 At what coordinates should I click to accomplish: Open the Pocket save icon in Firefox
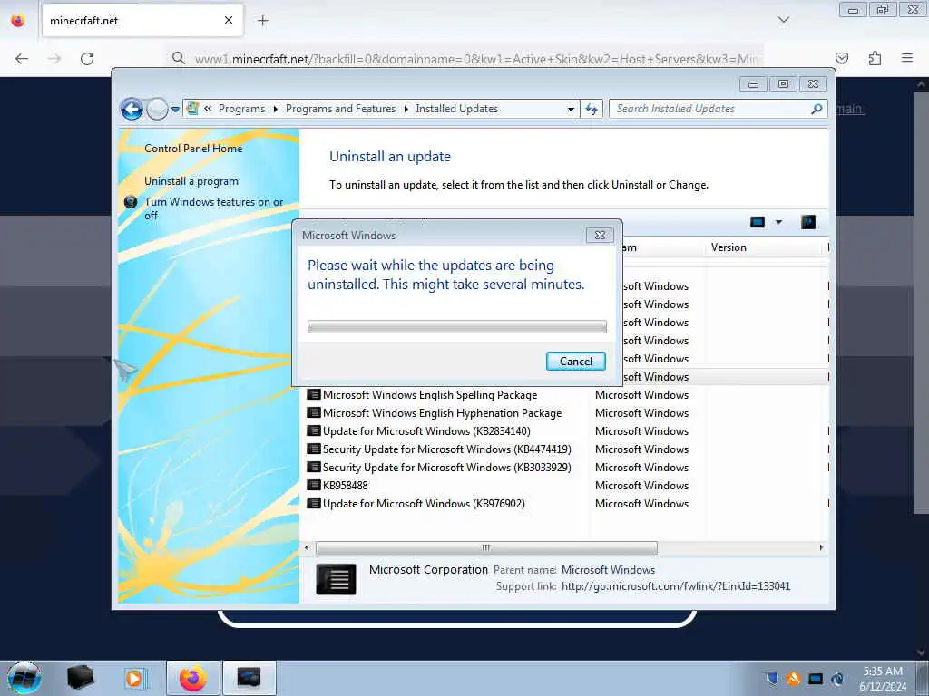pos(841,58)
